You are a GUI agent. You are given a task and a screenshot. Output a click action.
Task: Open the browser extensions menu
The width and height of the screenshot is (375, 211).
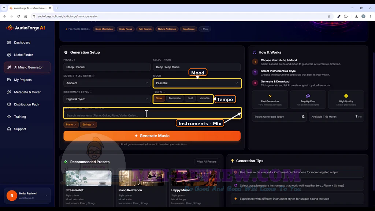tap(346, 16)
